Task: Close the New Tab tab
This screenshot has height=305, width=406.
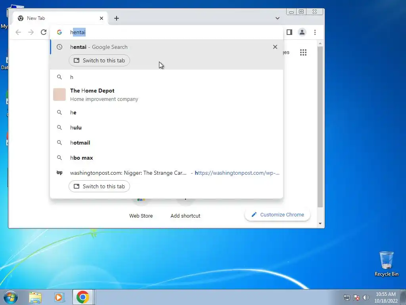Action: click(101, 18)
